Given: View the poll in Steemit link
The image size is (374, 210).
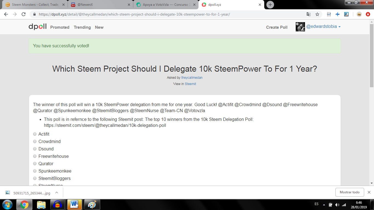Looking at the screenshot, I should tap(190, 84).
